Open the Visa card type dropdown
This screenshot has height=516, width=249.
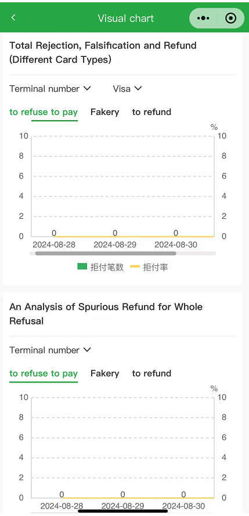pyautogui.click(x=127, y=89)
